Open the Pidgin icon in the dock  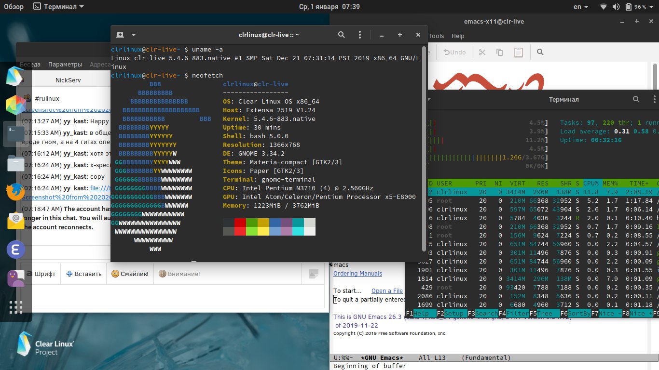pyautogui.click(x=15, y=278)
